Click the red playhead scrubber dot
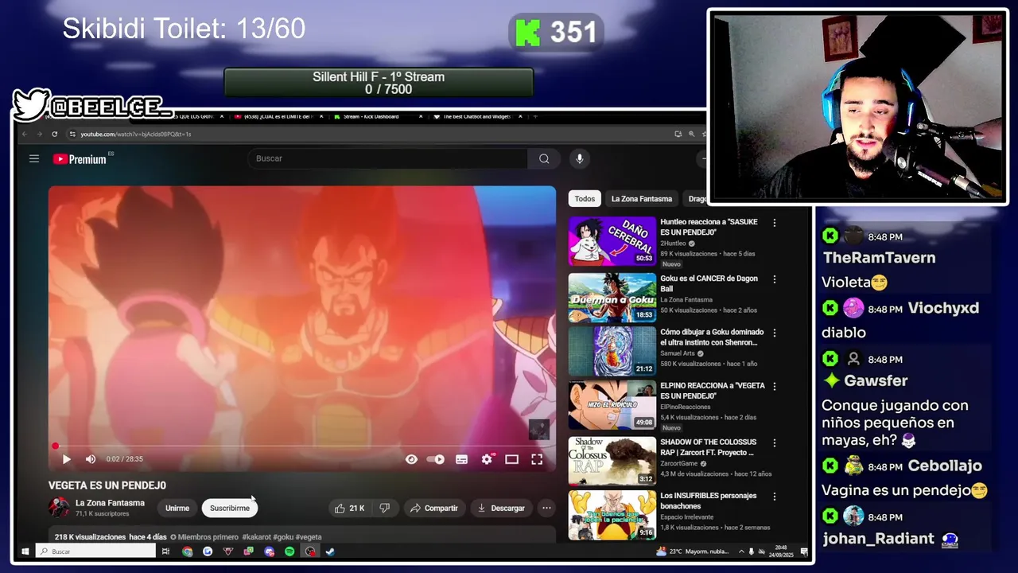 (55, 446)
